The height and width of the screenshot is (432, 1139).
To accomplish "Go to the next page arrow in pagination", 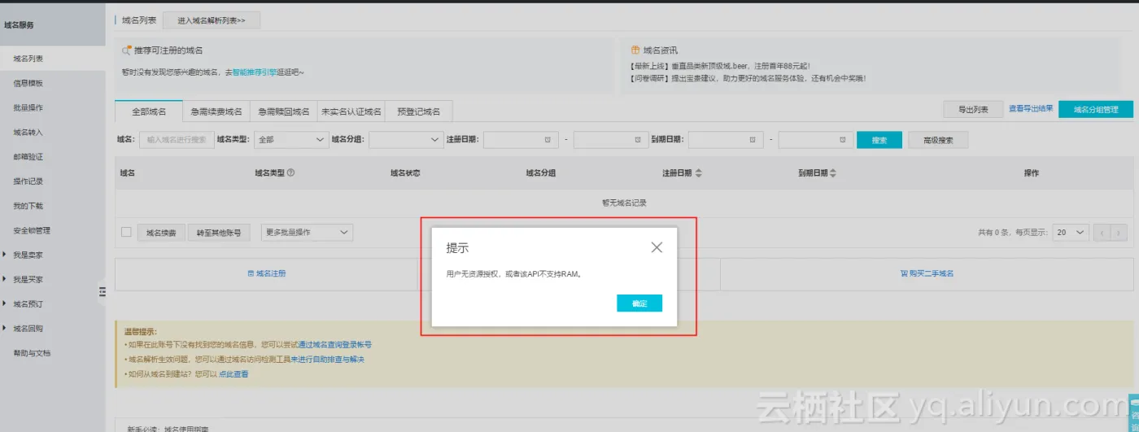I will (1119, 233).
